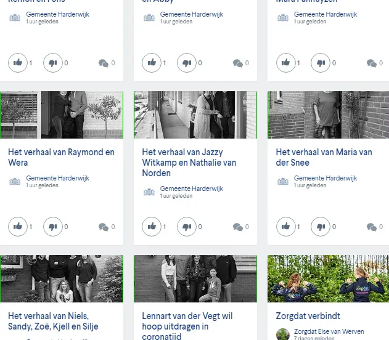Click '1 uur geleden' on Maria van der Snee card
The height and width of the screenshot is (340, 389).
[310, 185]
